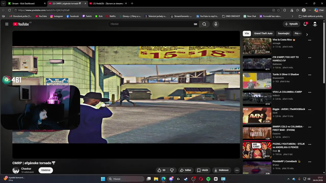Open the Netflix bookmark

pyautogui.click(x=111, y=16)
